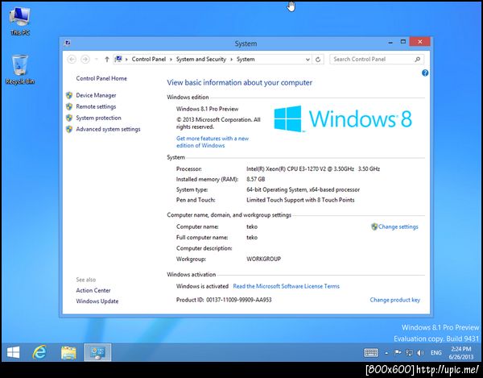This screenshot has width=483, height=378.
Task: Read the Microsoft Software License Terms
Action: click(x=286, y=286)
